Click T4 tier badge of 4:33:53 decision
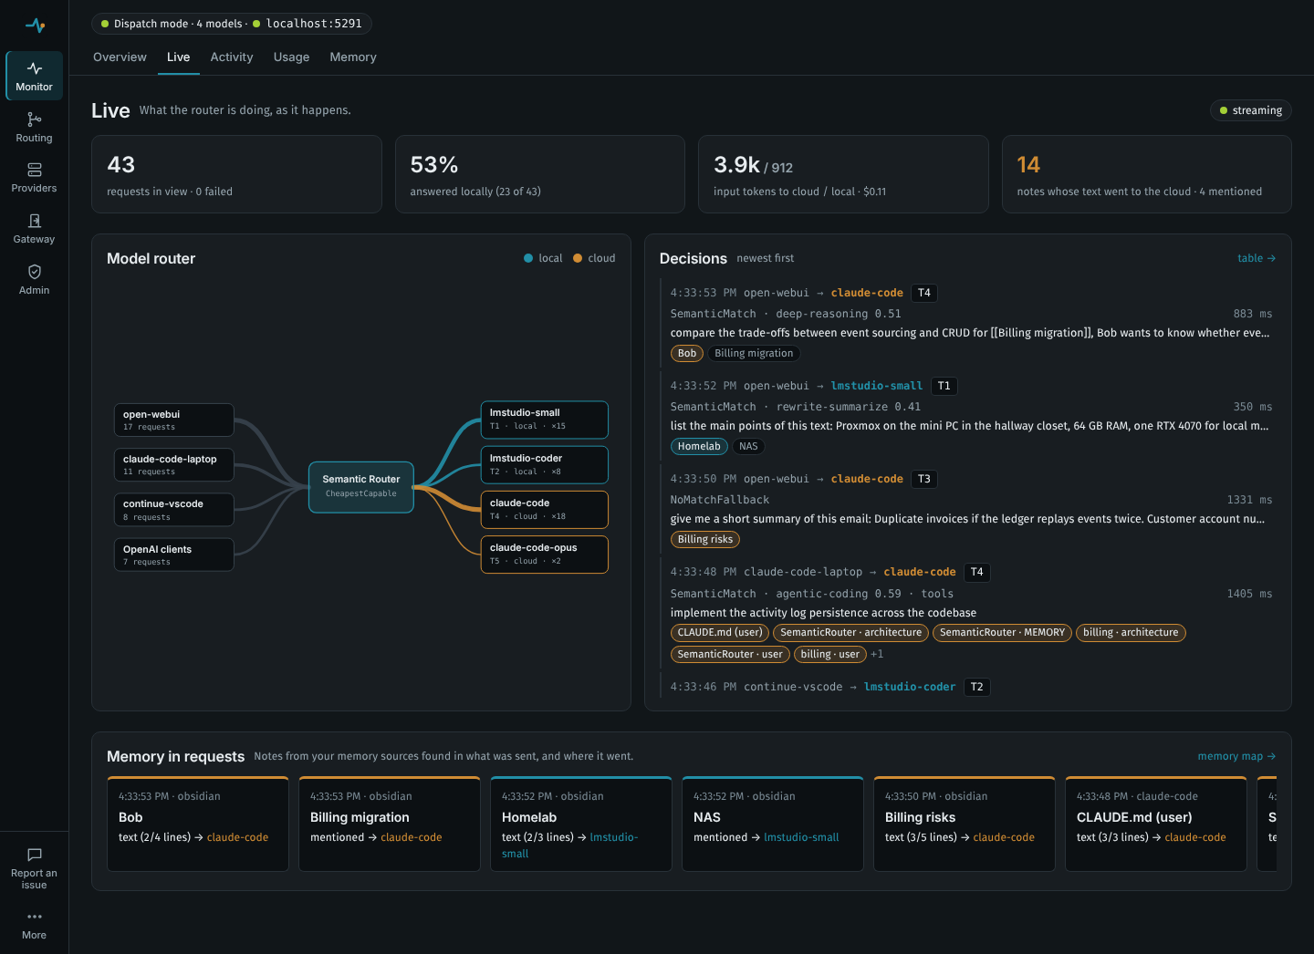The height and width of the screenshot is (954, 1314). 924,293
